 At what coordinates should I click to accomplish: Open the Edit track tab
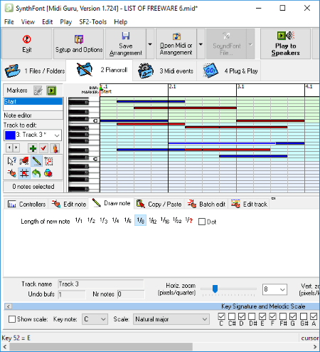[249, 204]
